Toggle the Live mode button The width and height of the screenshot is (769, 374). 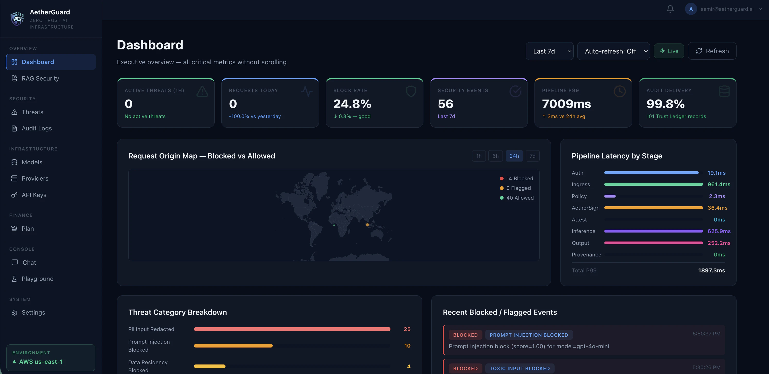coord(669,51)
